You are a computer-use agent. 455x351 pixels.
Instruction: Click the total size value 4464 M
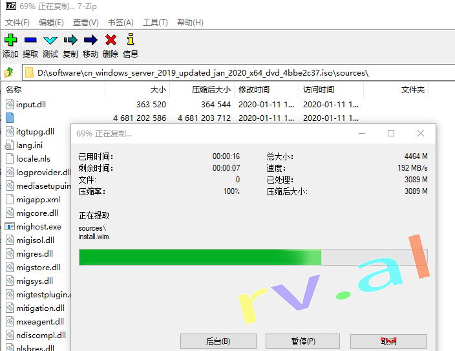tap(416, 156)
